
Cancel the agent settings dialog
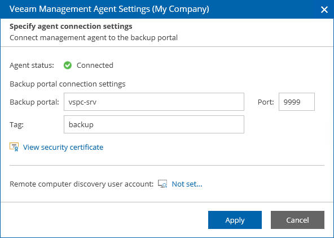(x=297, y=220)
